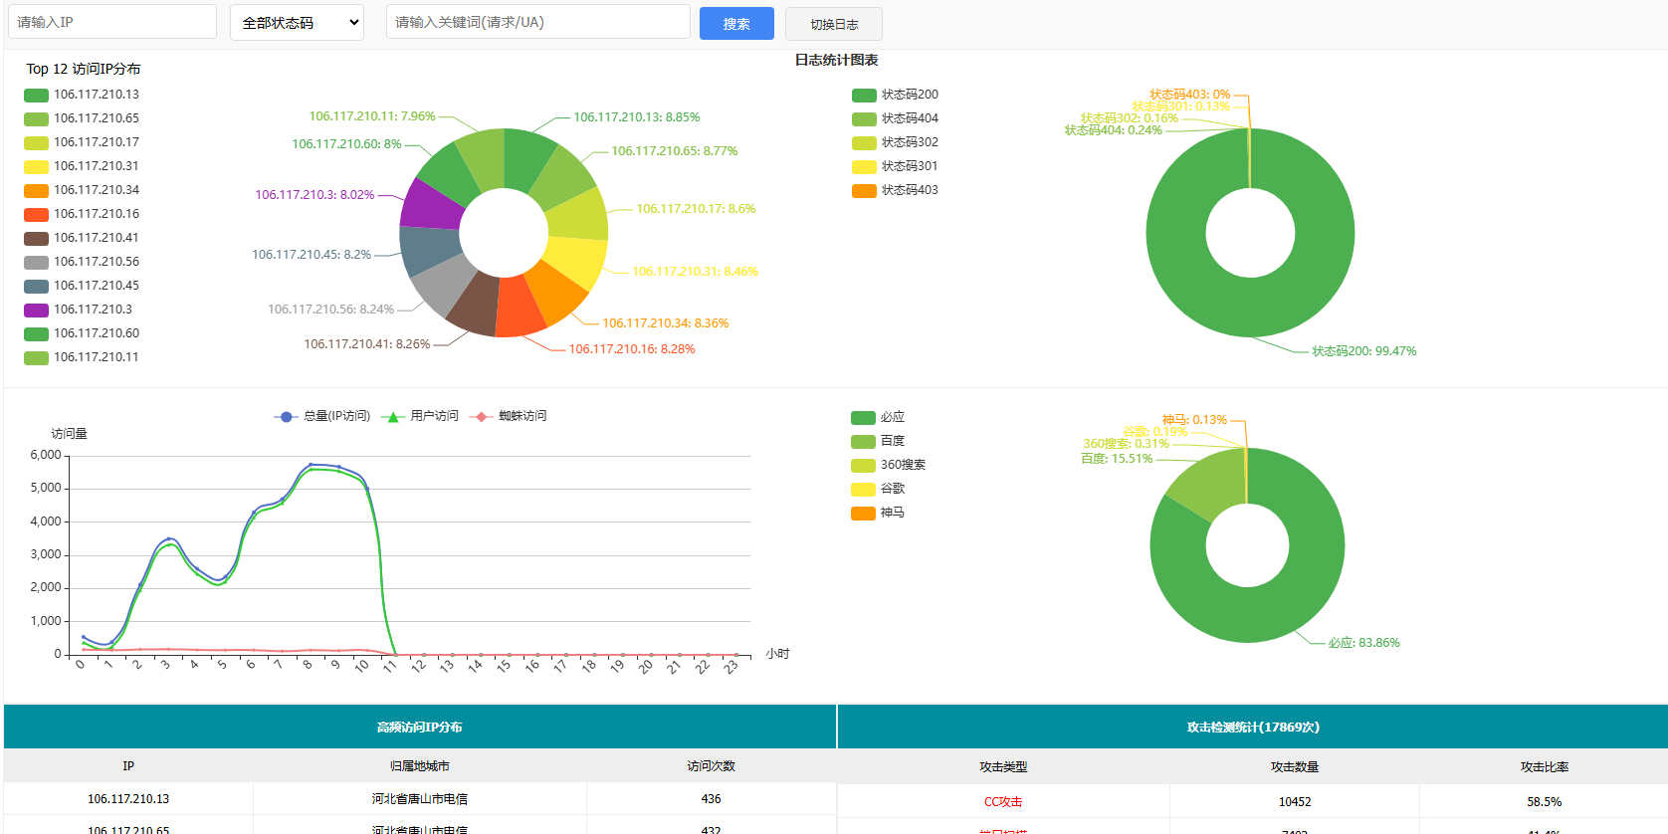Click the 106.117.210.16 orange-red pie slice
This screenshot has width=1668, height=834.
coord(518,309)
